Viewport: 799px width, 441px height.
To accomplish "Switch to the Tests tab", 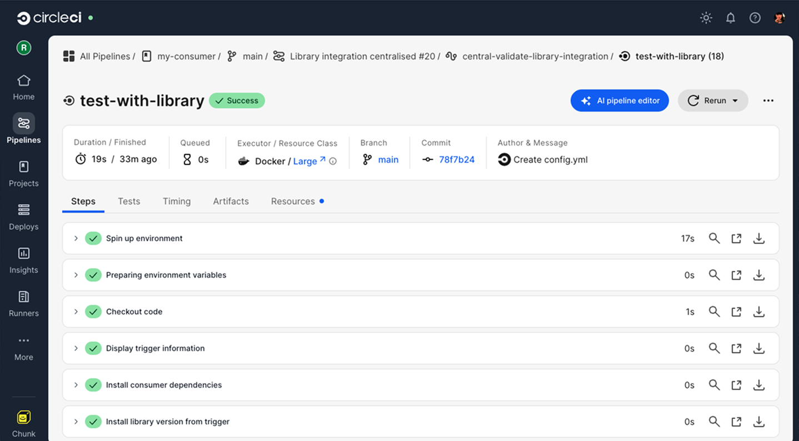I will 129,201.
